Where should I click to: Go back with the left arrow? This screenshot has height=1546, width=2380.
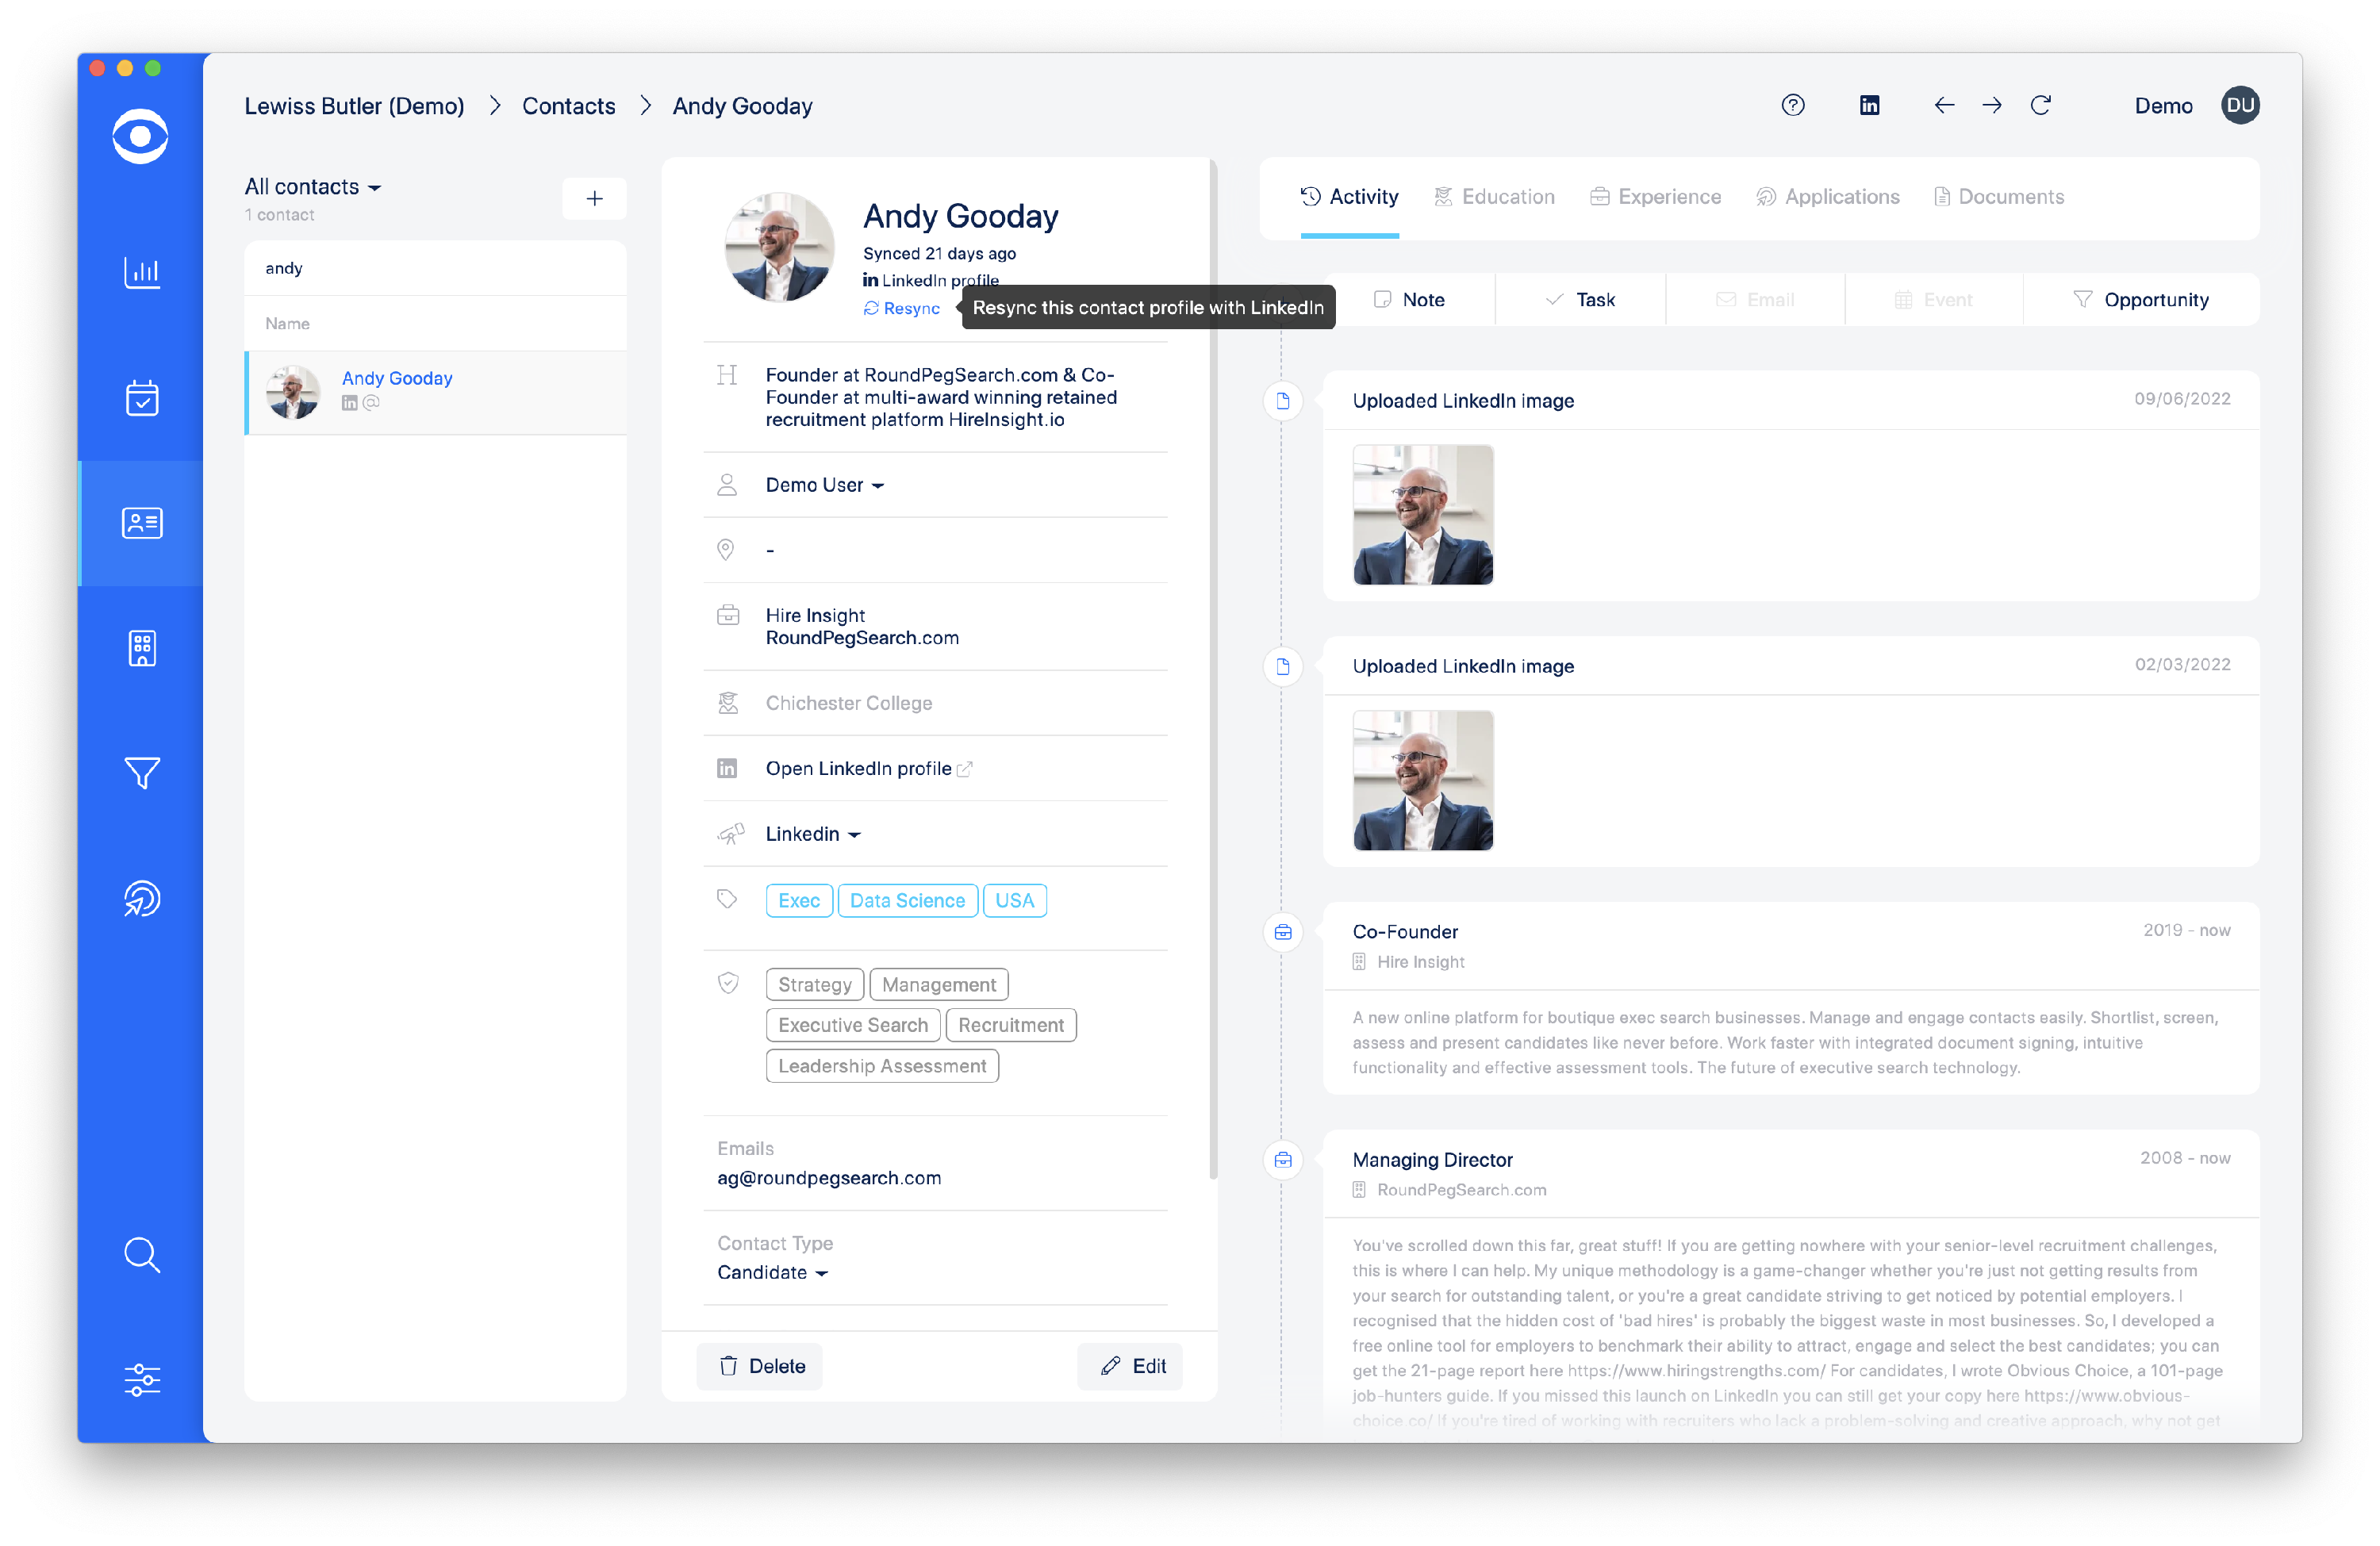click(1943, 105)
